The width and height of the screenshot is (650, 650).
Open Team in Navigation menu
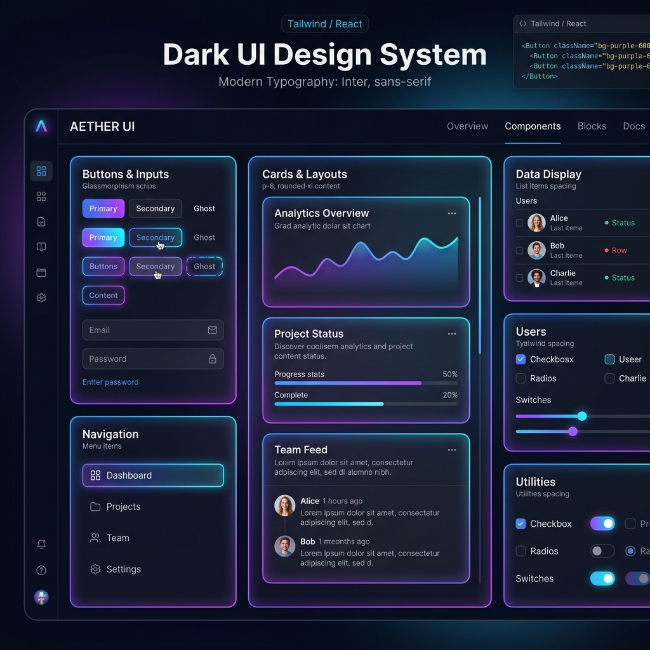[153, 538]
